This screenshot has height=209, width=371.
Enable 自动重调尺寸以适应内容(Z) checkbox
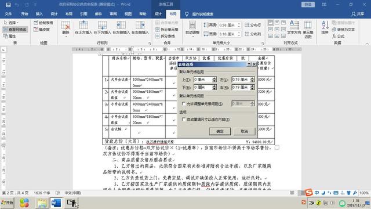pyautogui.click(x=184, y=120)
